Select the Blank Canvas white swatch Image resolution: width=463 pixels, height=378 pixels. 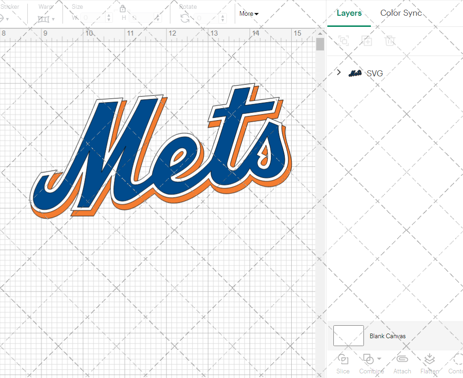(x=349, y=335)
